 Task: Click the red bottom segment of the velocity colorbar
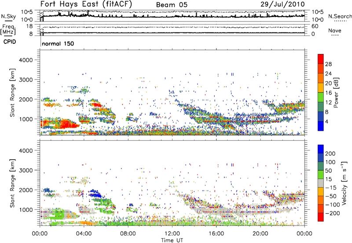pos(321,217)
